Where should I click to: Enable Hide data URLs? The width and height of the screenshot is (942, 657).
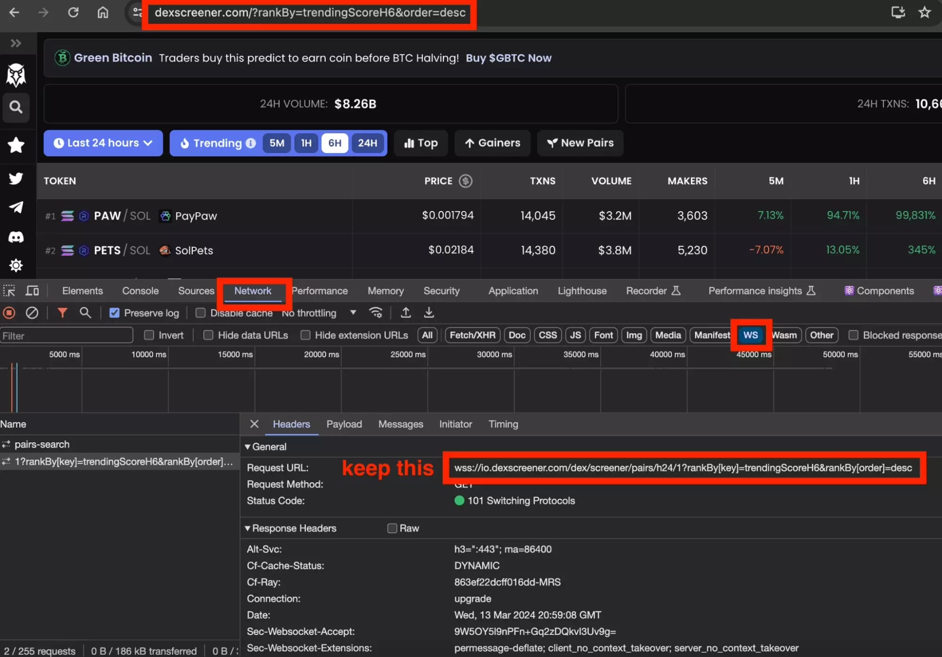tap(208, 335)
